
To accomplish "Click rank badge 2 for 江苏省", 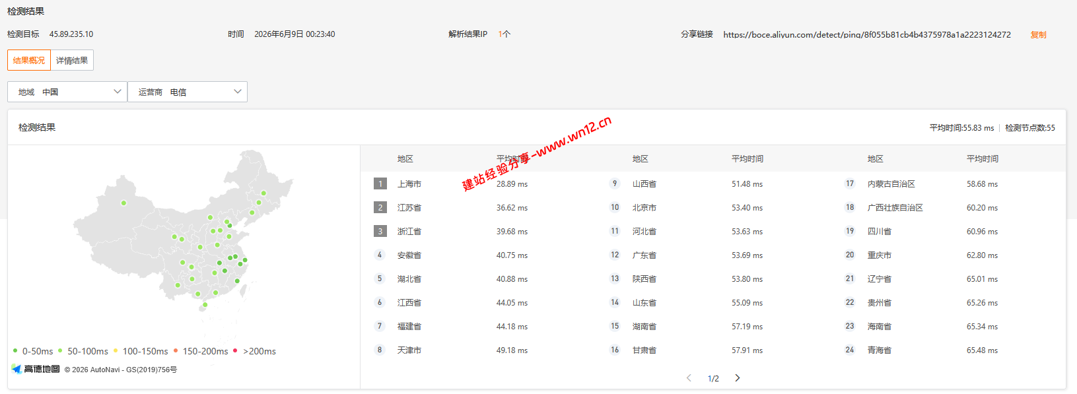I will pos(380,207).
